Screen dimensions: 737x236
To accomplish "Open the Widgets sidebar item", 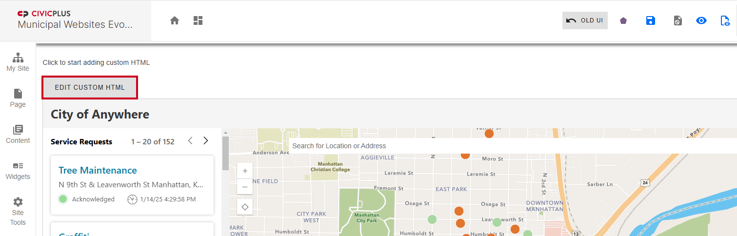I will (18, 171).
